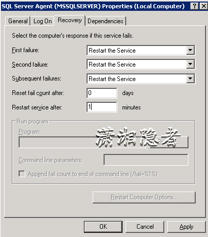Confirm changes with the OK button
The image size is (208, 237).
103,227
